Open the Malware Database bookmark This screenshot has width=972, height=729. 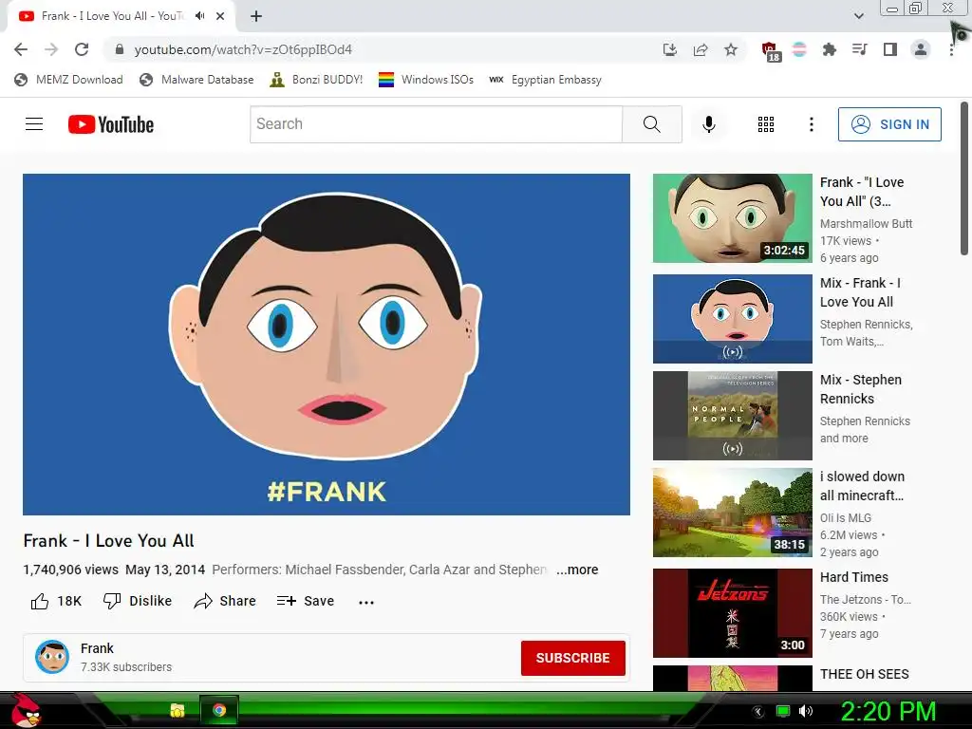pos(196,80)
